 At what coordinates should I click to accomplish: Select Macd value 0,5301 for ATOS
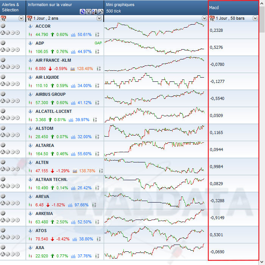pos(216,235)
